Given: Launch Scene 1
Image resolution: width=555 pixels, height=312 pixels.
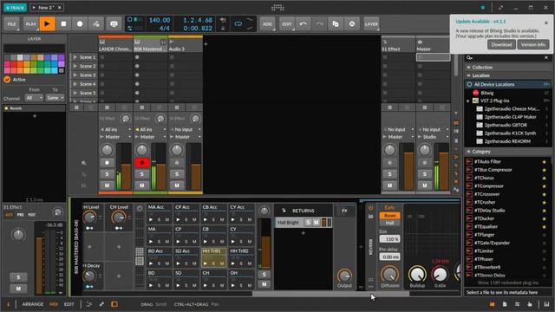Looking at the screenshot, I should (x=75, y=57).
